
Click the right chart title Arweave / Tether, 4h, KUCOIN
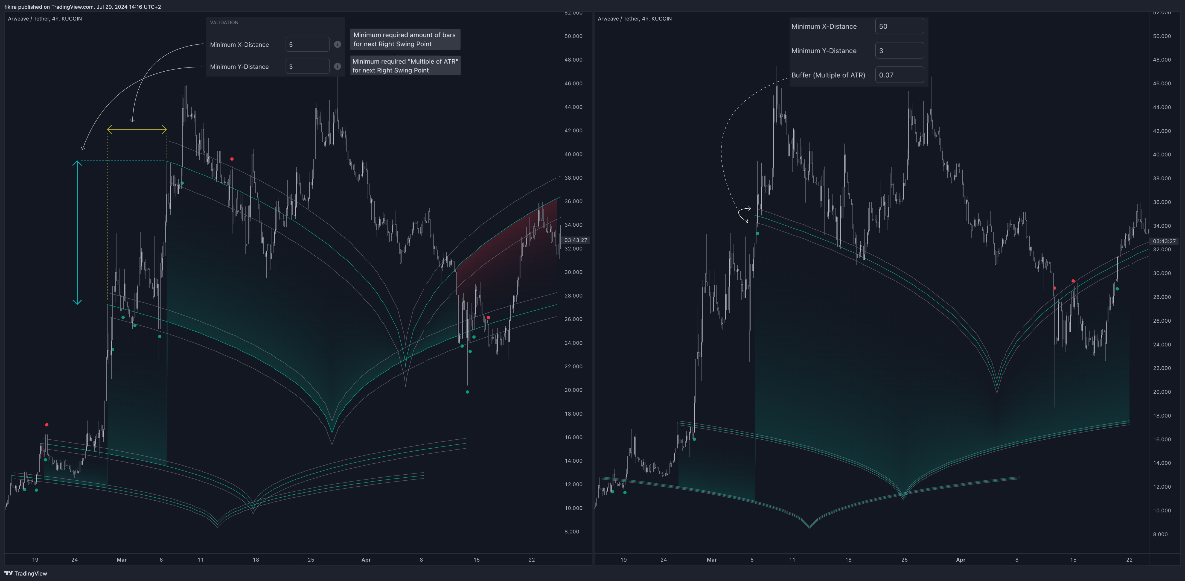(x=634, y=19)
